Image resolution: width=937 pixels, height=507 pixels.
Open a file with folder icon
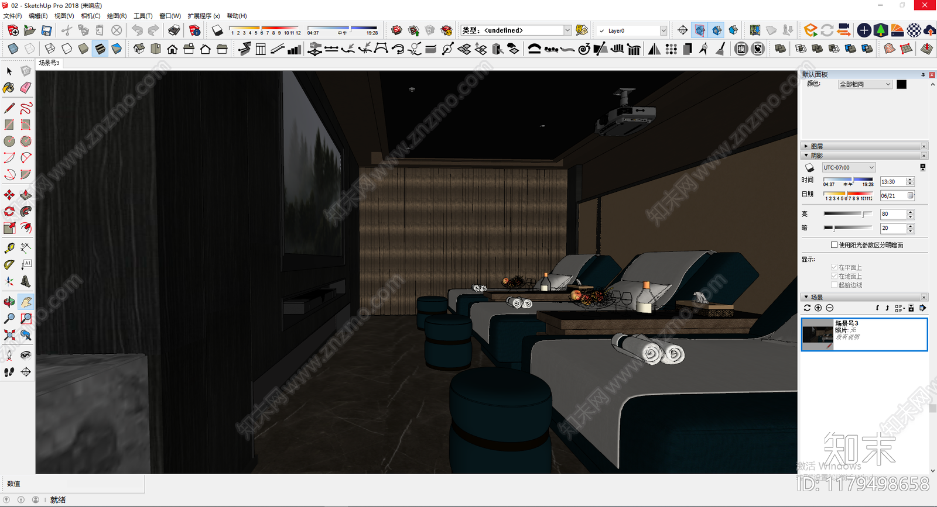(30, 30)
